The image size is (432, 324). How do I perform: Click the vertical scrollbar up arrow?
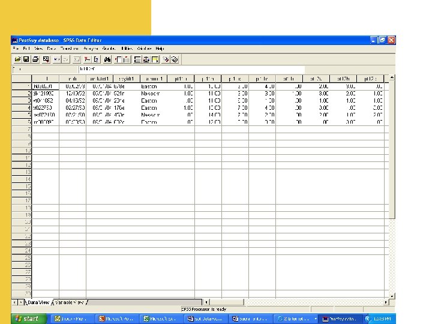click(x=392, y=77)
